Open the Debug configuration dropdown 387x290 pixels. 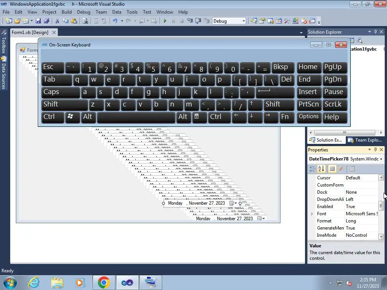click(244, 21)
